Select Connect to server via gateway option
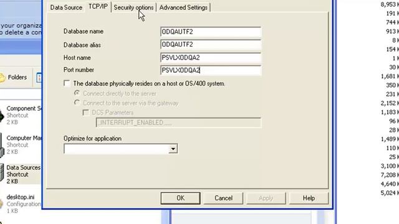 tap(77, 103)
